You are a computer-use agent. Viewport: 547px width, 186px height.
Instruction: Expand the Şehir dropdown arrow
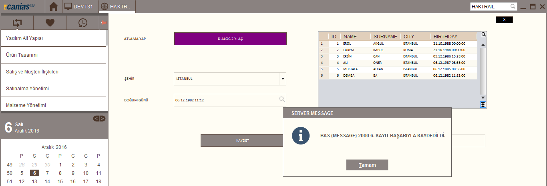283,79
